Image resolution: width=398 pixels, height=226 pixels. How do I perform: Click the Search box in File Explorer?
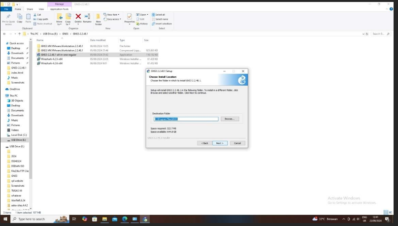coord(380,34)
